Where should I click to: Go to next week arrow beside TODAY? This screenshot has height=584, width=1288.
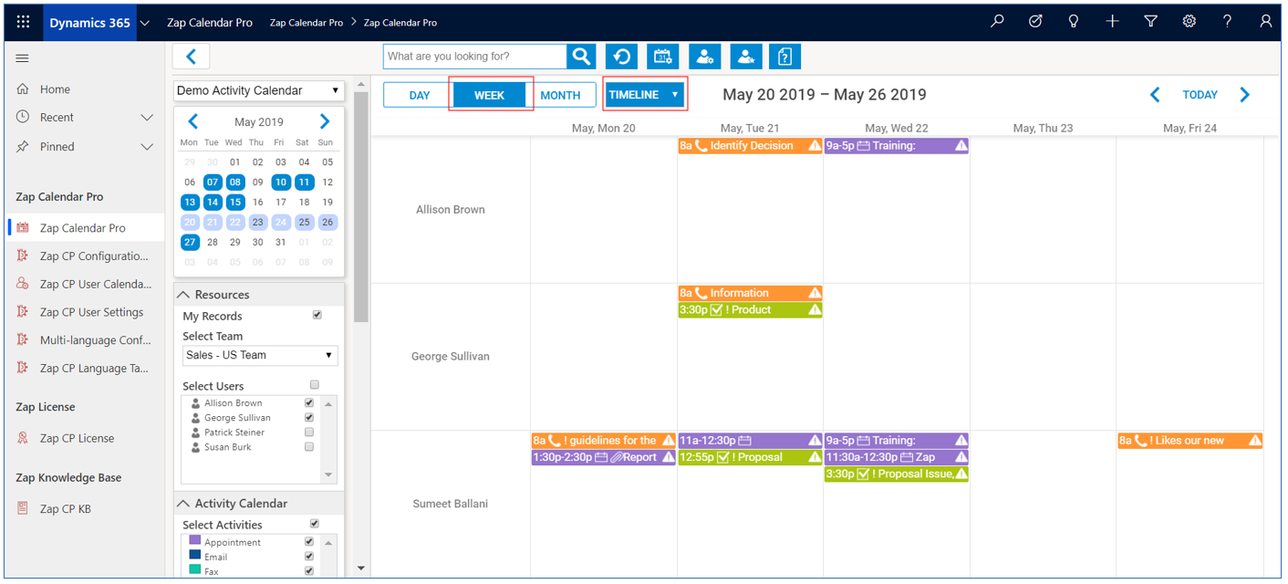(x=1245, y=95)
